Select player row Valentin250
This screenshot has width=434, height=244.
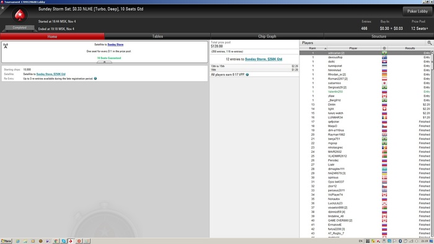[x=365, y=92]
